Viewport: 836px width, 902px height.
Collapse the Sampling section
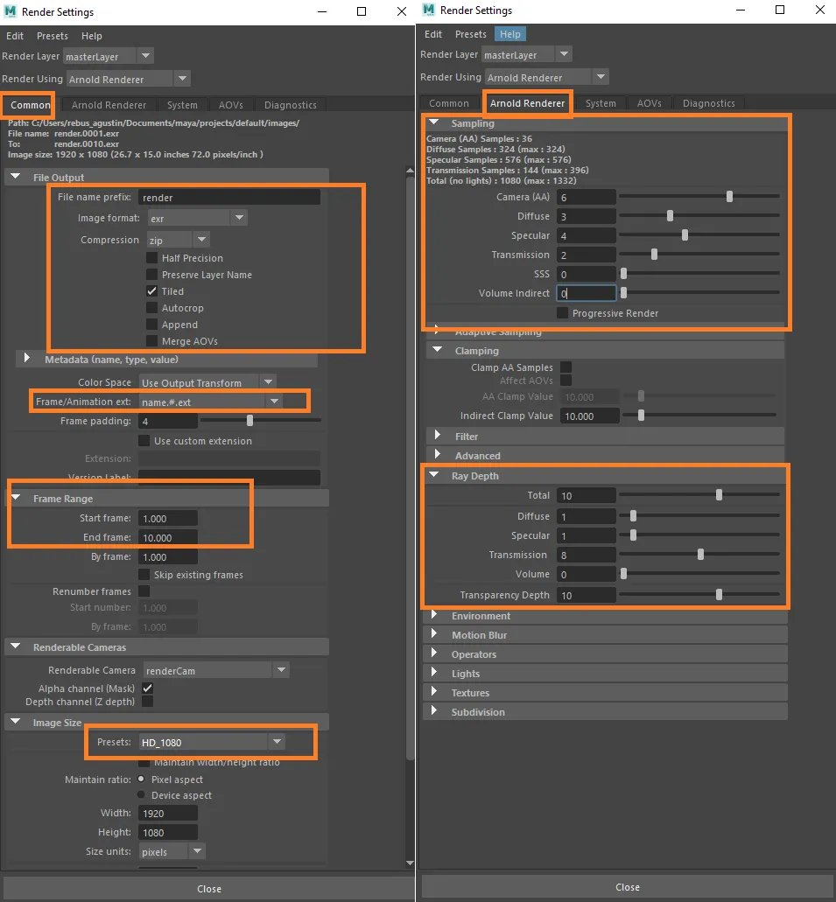tap(434, 122)
